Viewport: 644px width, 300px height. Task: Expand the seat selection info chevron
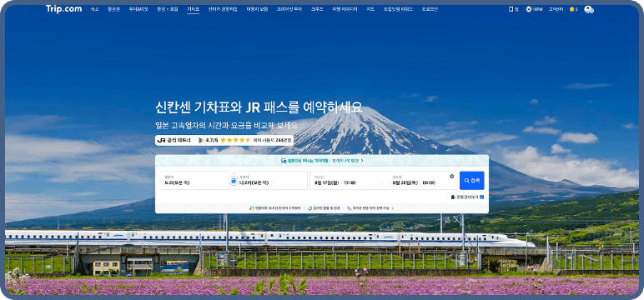tap(392, 208)
